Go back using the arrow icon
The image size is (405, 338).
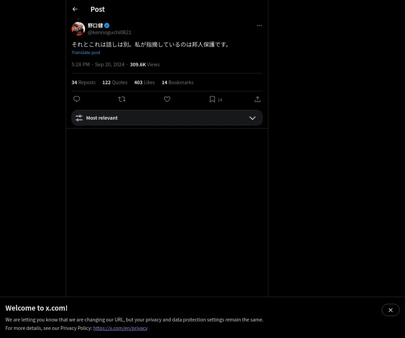(75, 9)
